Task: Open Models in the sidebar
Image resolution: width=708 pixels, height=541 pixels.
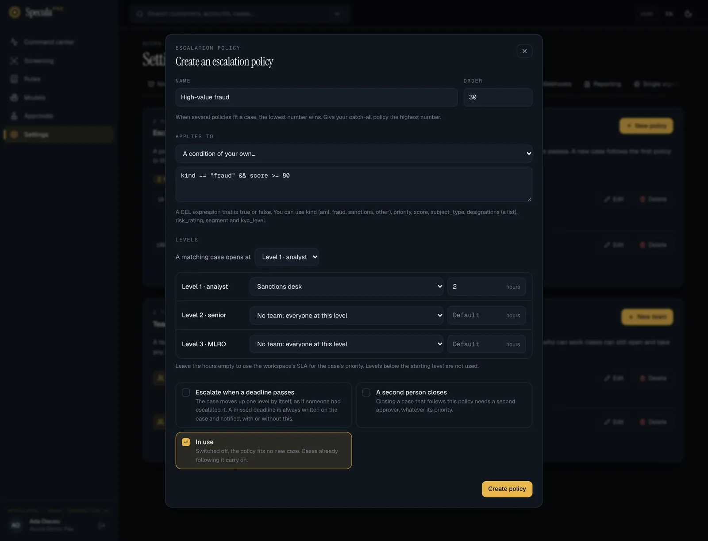Action: tap(58, 97)
